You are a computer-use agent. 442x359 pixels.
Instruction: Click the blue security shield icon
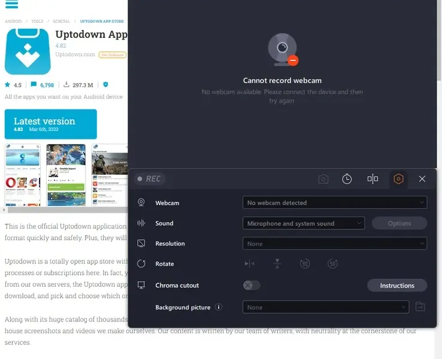105,84
